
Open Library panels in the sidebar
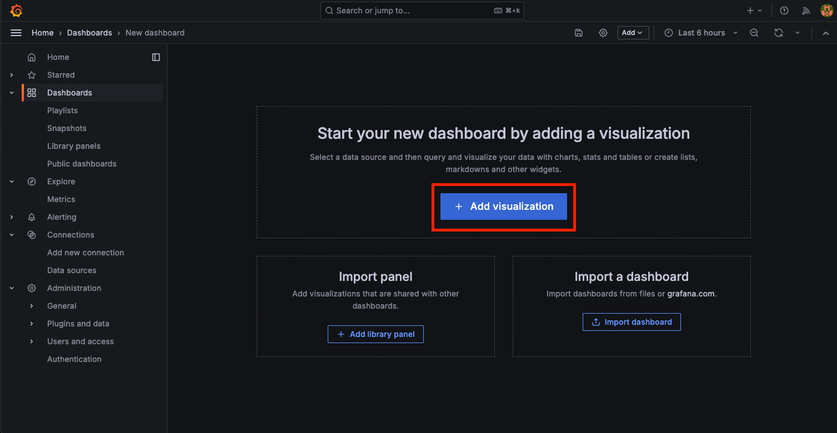point(74,146)
